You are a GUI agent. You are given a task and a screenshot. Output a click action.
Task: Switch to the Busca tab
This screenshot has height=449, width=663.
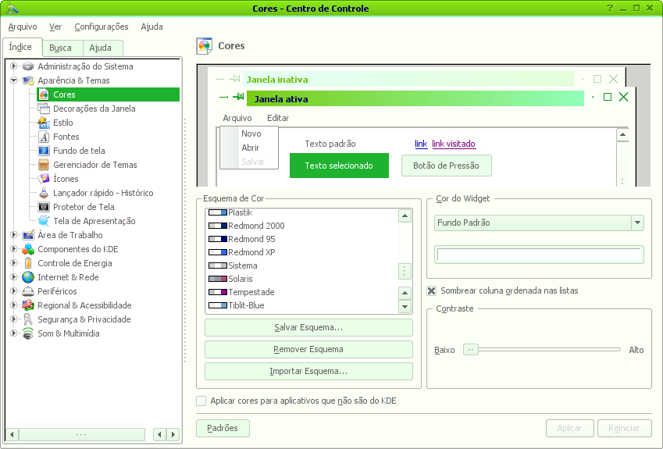tap(63, 48)
